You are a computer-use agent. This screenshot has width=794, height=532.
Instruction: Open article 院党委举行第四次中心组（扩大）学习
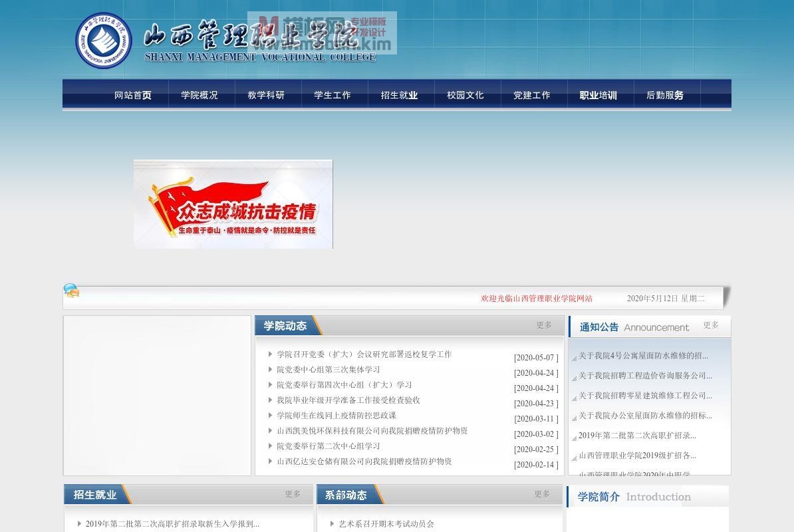[x=344, y=384]
